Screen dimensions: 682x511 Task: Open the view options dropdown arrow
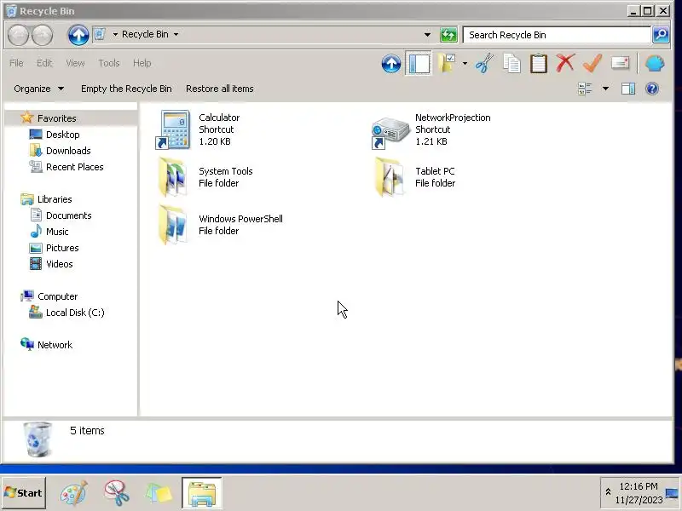[605, 89]
